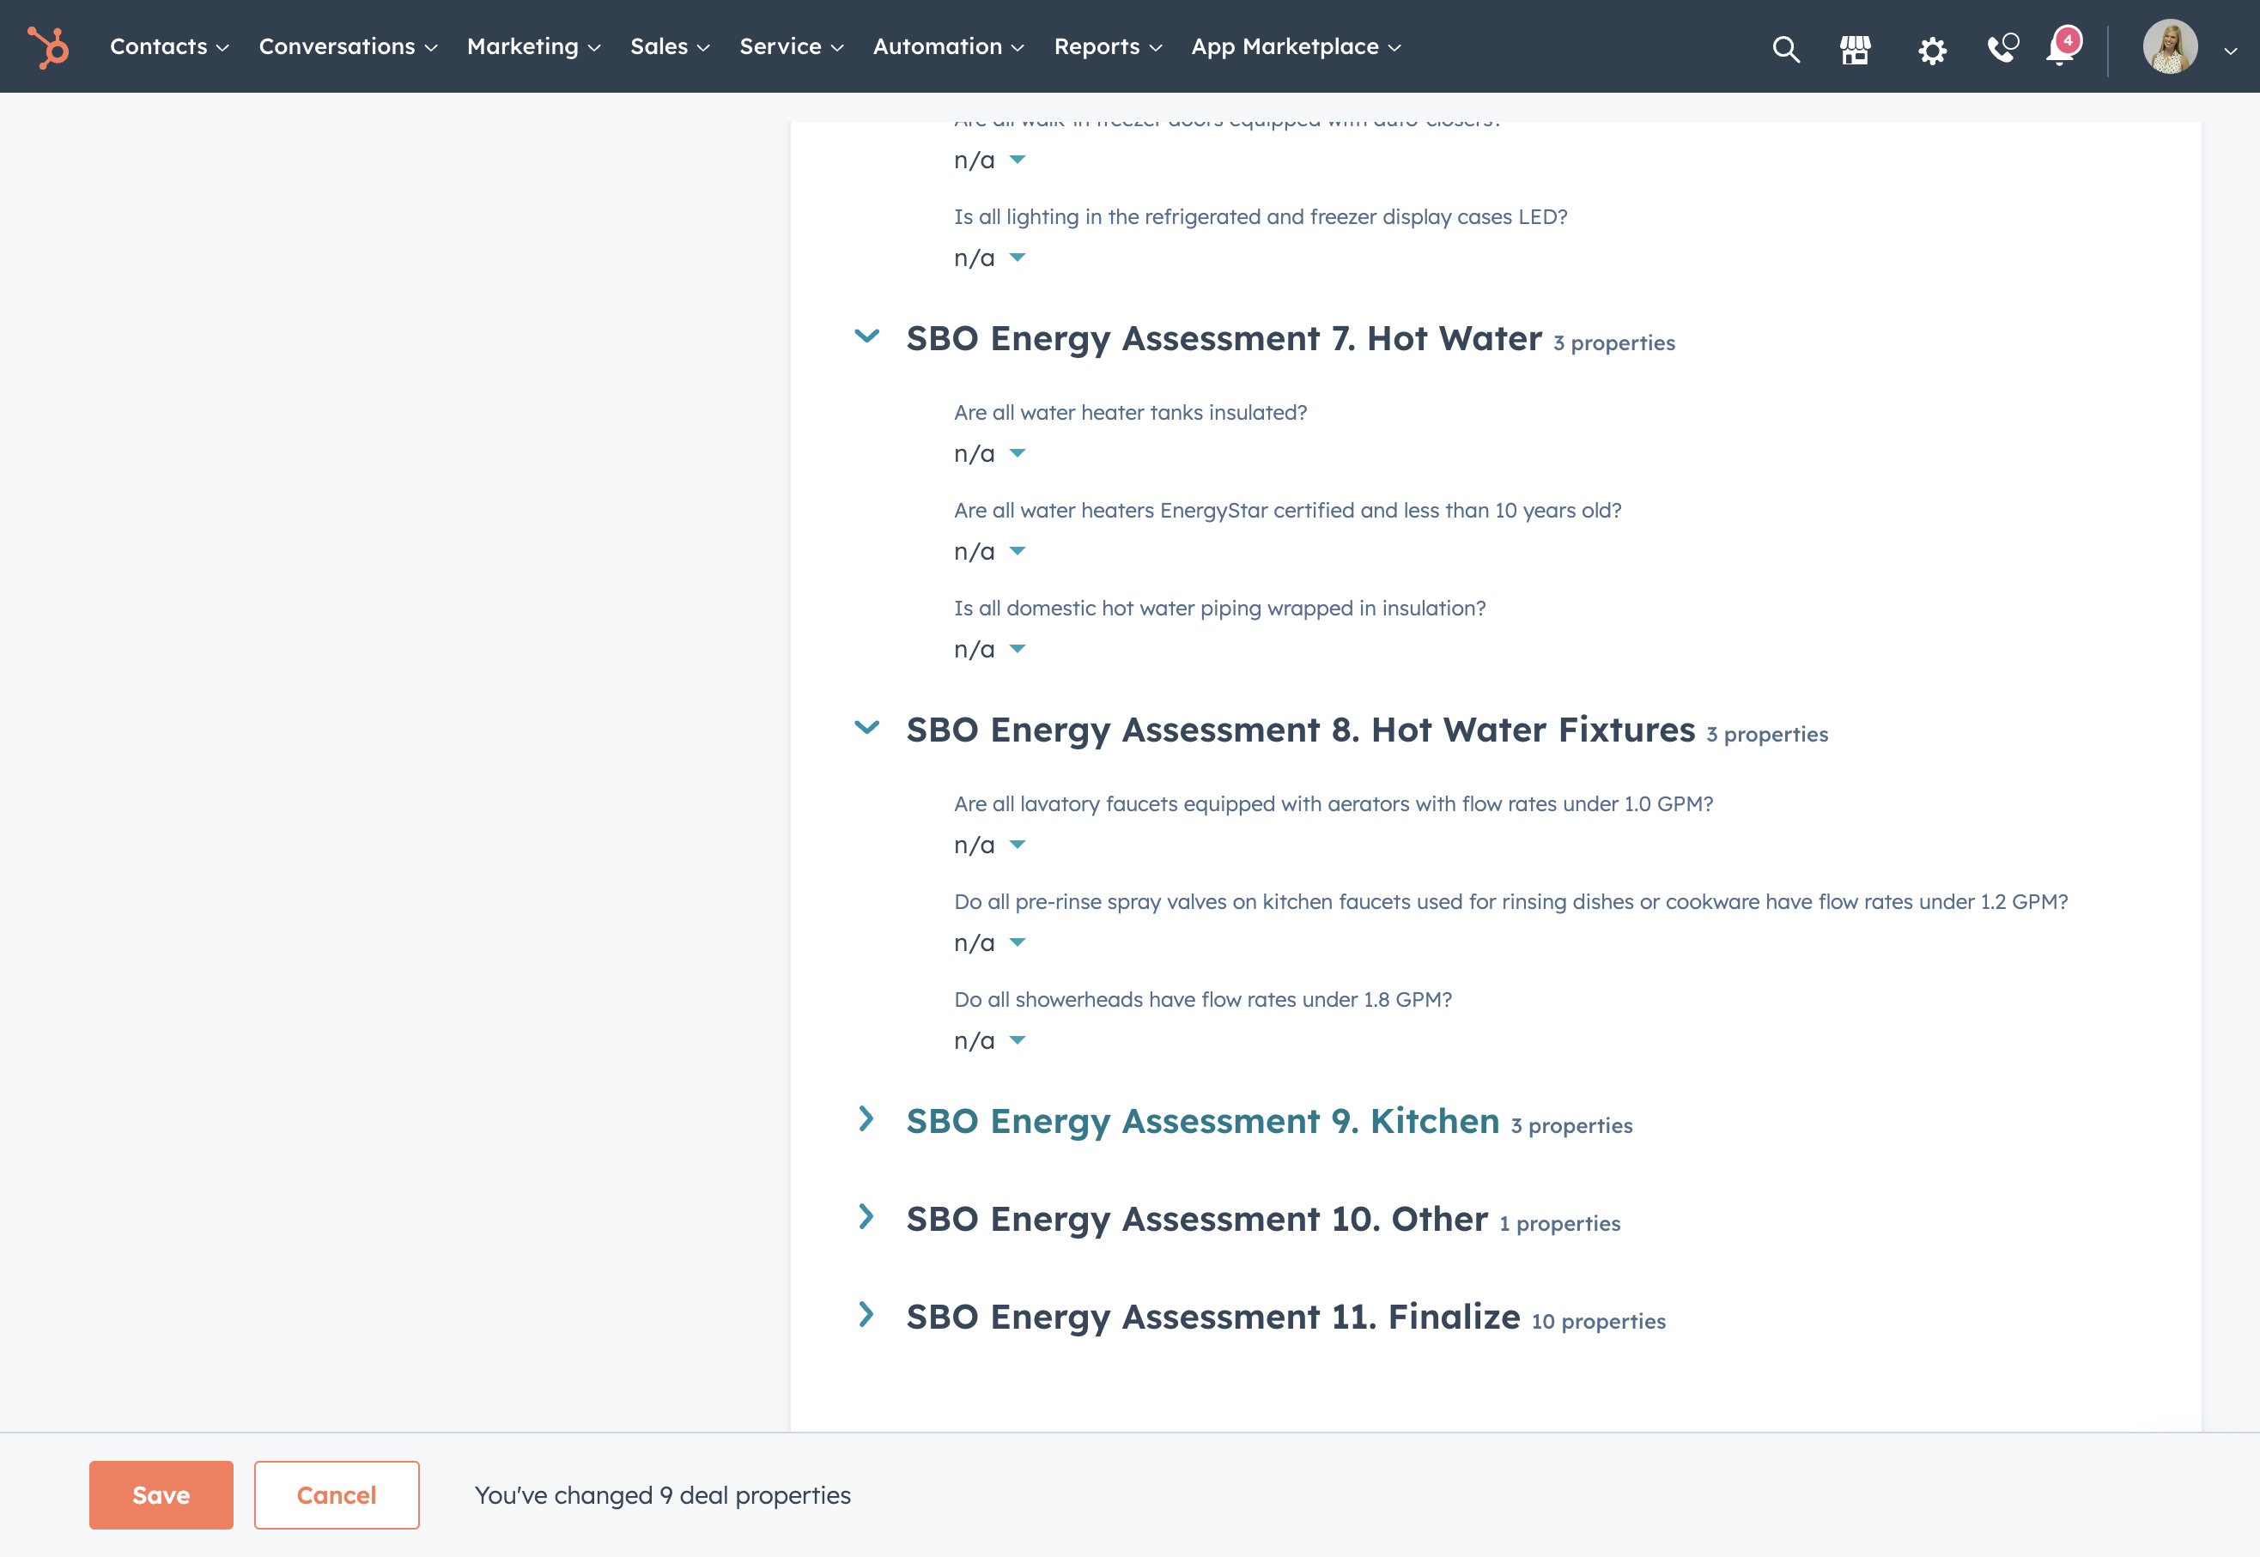Click the EnergyStar certified water heaters question
Image resolution: width=2260 pixels, height=1557 pixels.
[1287, 510]
